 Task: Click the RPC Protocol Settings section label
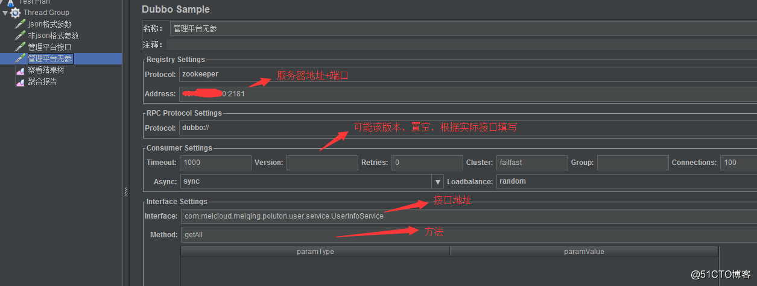pyautogui.click(x=184, y=113)
